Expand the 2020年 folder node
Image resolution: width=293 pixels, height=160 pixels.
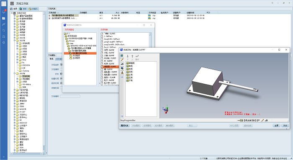15,35
